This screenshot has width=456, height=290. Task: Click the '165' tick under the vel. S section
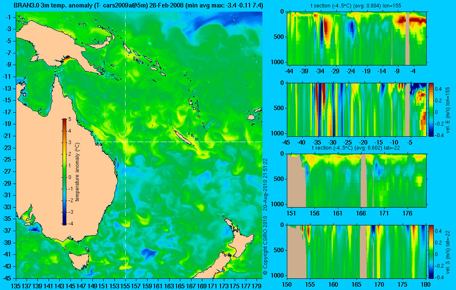pos(356,285)
